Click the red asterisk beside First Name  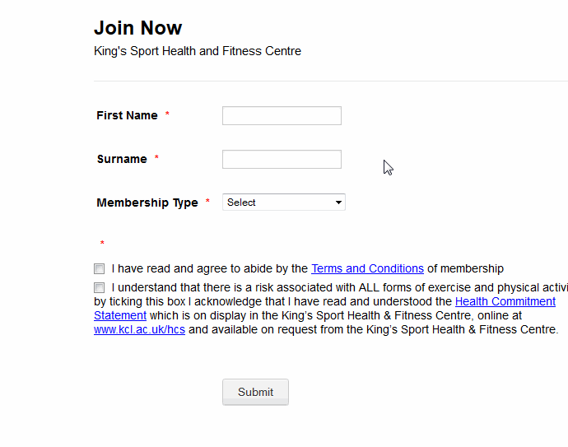click(x=167, y=115)
